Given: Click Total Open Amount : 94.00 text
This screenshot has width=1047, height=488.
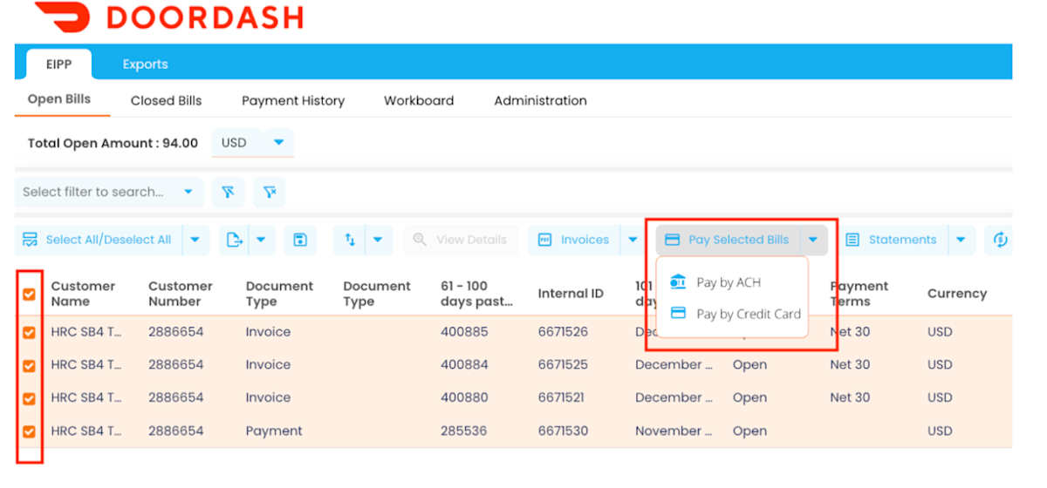Looking at the screenshot, I should point(113,143).
